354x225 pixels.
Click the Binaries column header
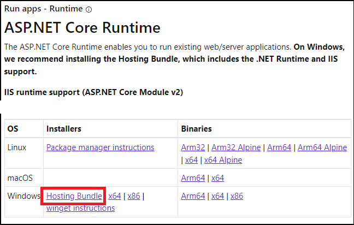[196, 129]
